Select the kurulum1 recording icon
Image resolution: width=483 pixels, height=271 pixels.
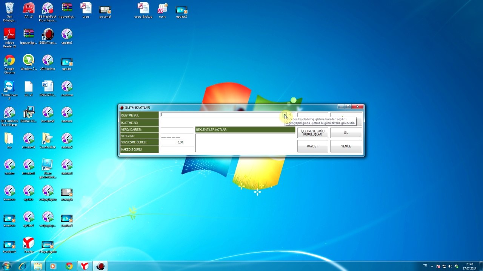tap(29, 167)
